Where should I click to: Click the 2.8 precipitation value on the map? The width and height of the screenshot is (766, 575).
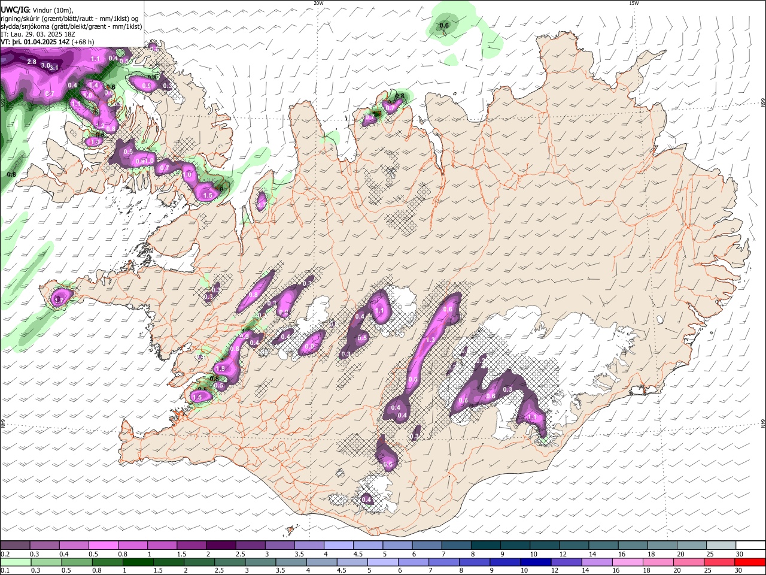[32, 62]
